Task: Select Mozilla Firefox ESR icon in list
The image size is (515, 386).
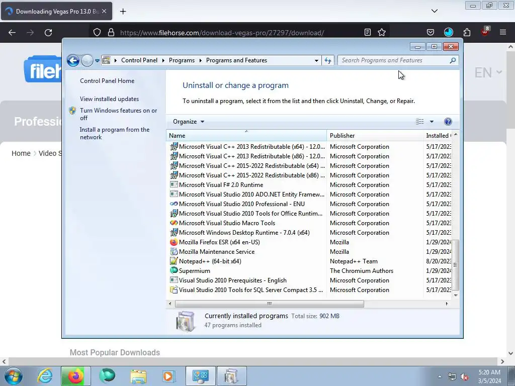Action: pos(174,242)
